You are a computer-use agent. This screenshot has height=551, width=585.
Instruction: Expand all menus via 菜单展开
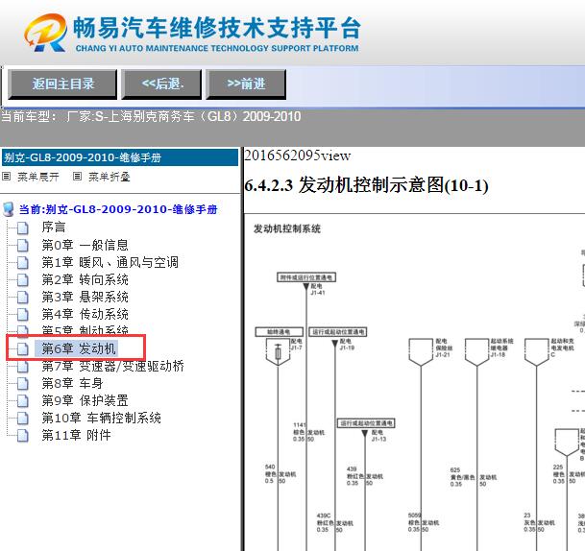[38, 177]
